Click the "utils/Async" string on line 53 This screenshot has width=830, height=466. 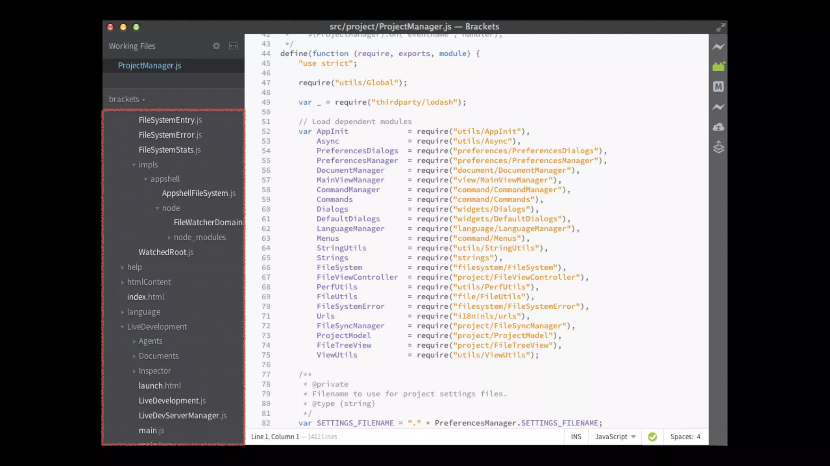(x=482, y=141)
